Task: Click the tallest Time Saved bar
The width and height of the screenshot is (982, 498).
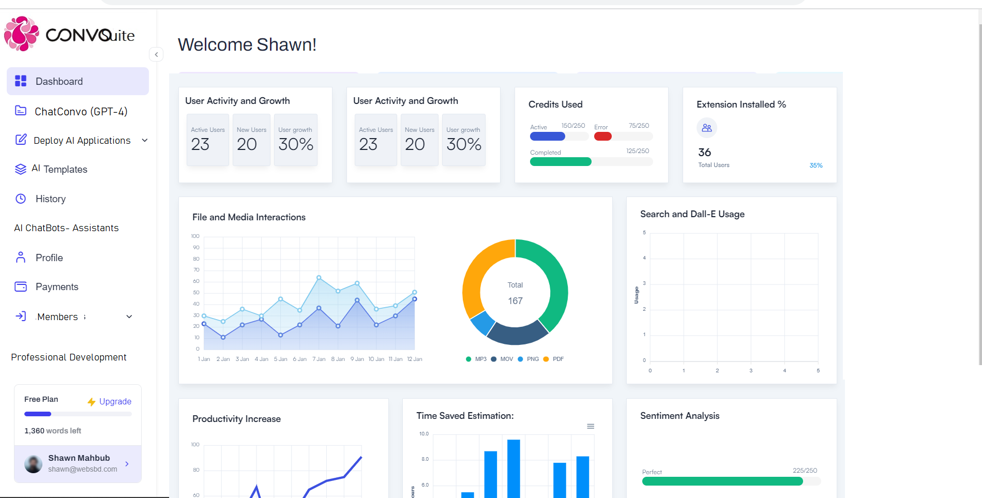Action: pos(513,469)
